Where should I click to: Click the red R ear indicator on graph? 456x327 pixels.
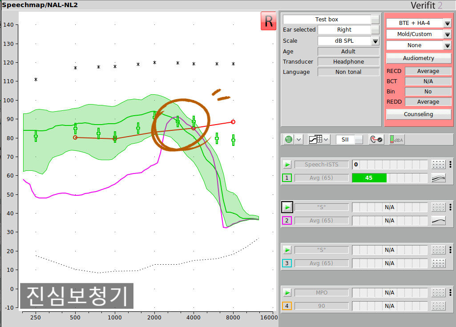coord(268,21)
